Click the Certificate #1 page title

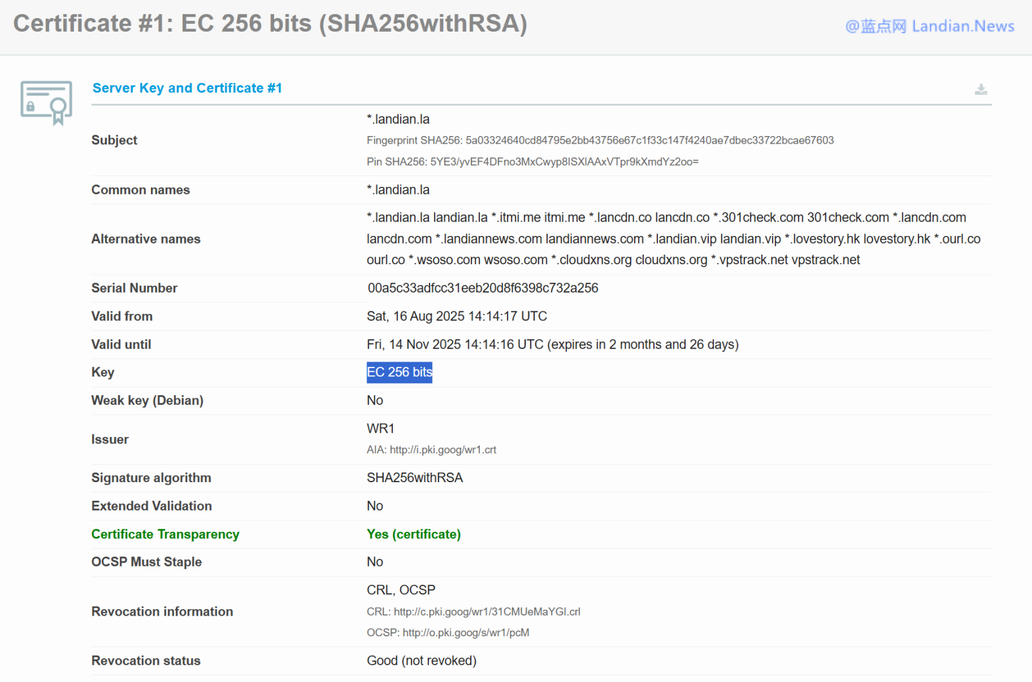270,24
